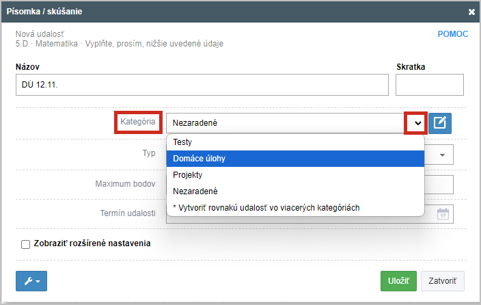Pick Nezaradené from the dropdown list
Viewport: 481px width, 305px height.
pyautogui.click(x=295, y=191)
